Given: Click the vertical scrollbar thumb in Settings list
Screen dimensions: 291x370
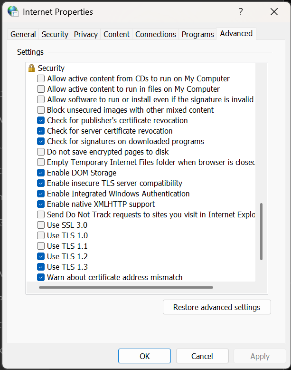Looking at the screenshot, I should (262, 232).
